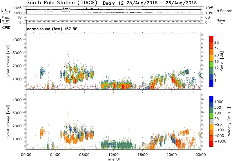
Task: Click 'normalsound (fast) 157 RF' text
Action: (x=52, y=29)
